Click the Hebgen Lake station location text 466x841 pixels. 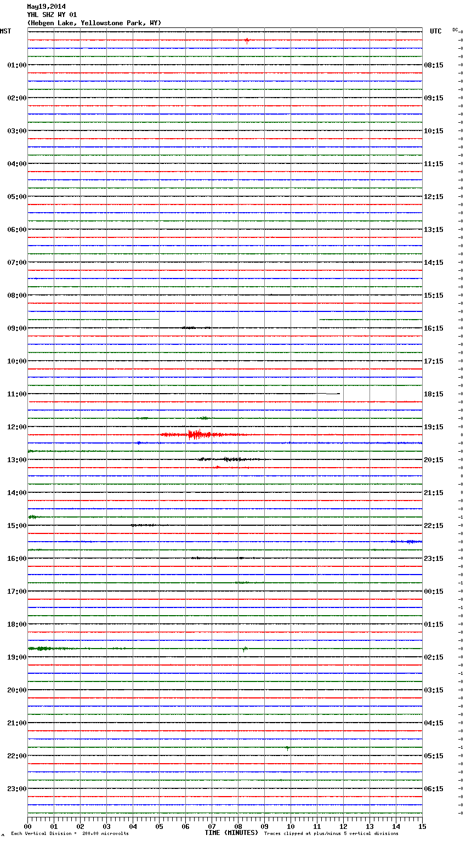pyautogui.click(x=94, y=23)
